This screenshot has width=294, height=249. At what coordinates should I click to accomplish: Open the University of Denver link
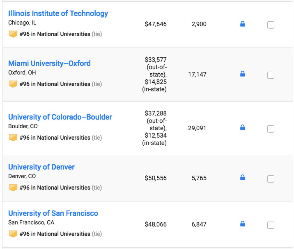[41, 167]
